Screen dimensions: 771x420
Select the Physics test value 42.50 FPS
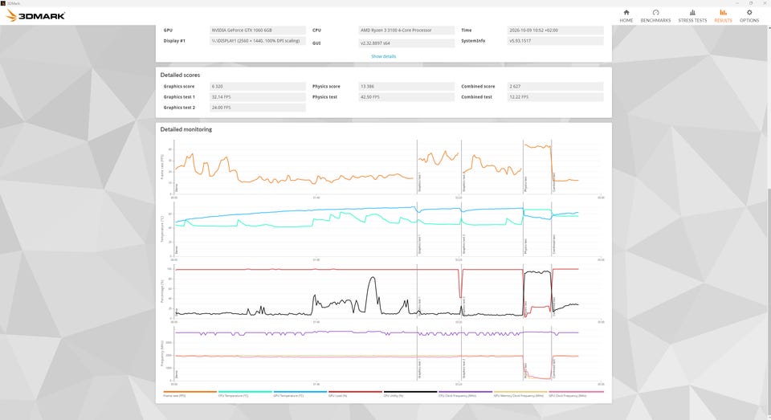(x=406, y=97)
